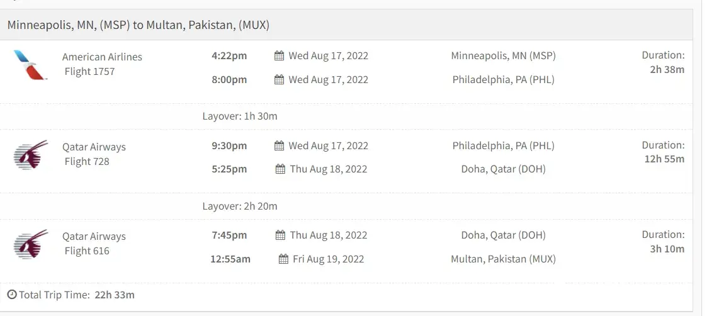Select Qatar Airways Flight 728 label
This screenshot has width=719, height=316.
[x=94, y=154]
